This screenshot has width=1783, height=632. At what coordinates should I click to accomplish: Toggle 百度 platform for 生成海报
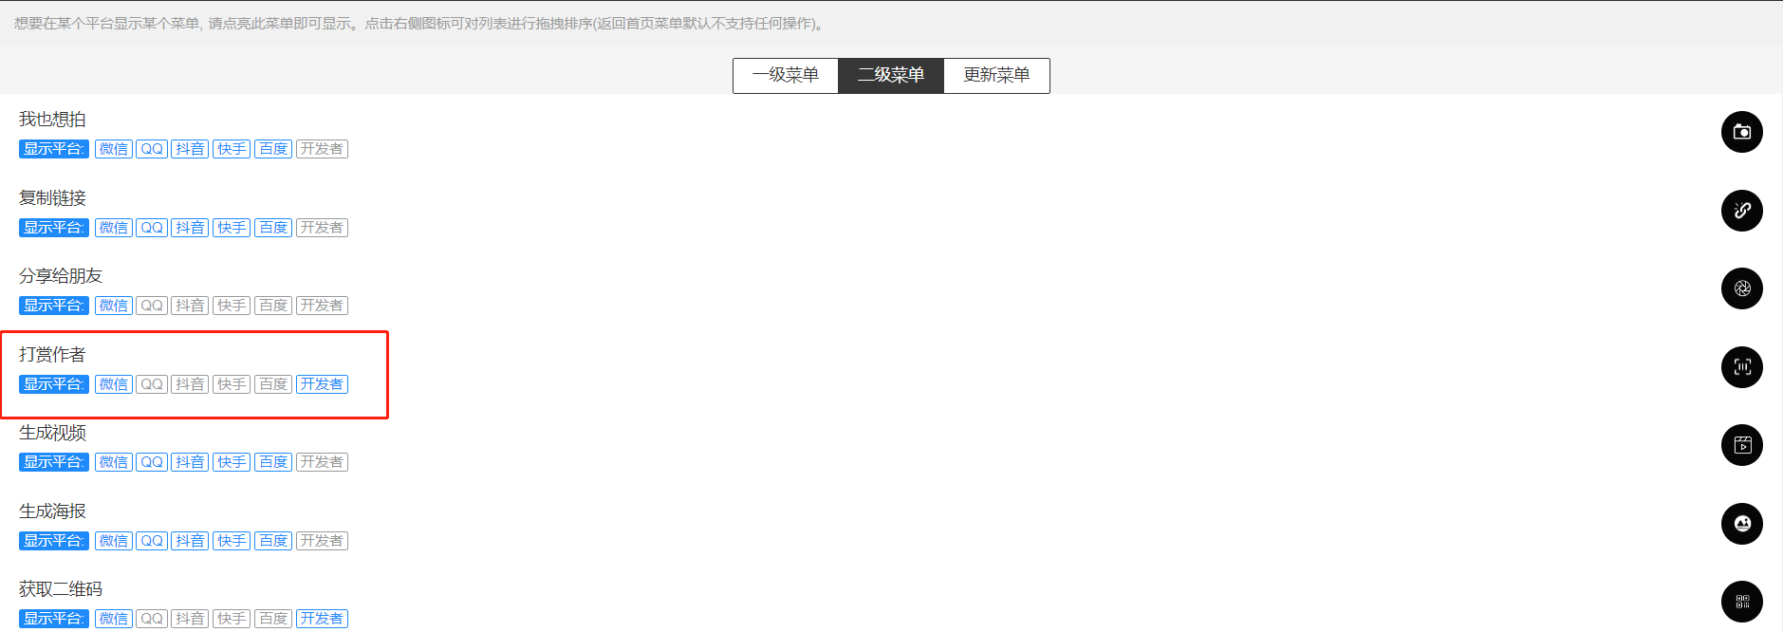click(273, 541)
